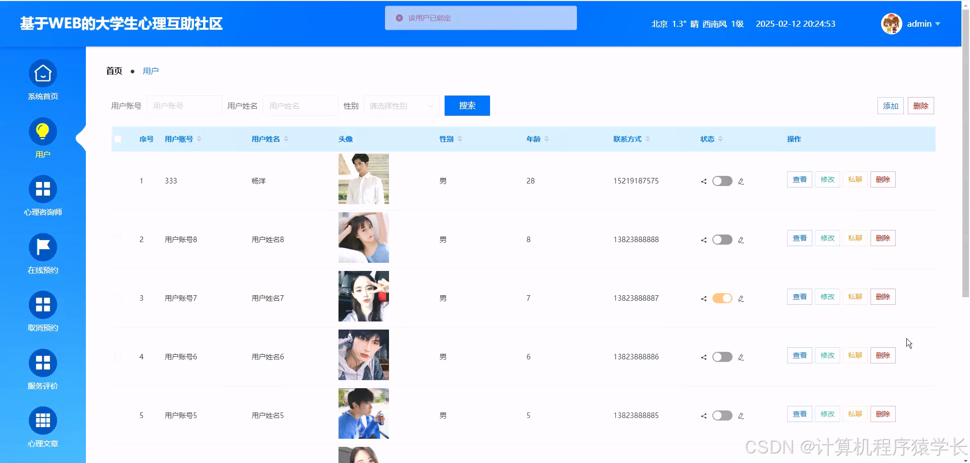This screenshot has width=970, height=463.
Task: Open the 取消预约 section
Action: (x=42, y=311)
